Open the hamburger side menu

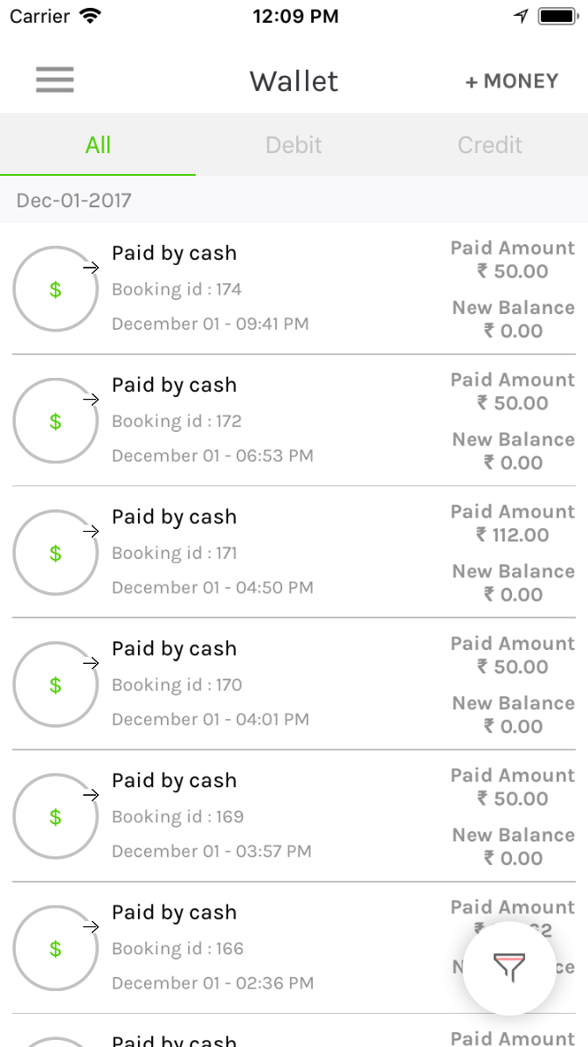pyautogui.click(x=55, y=80)
